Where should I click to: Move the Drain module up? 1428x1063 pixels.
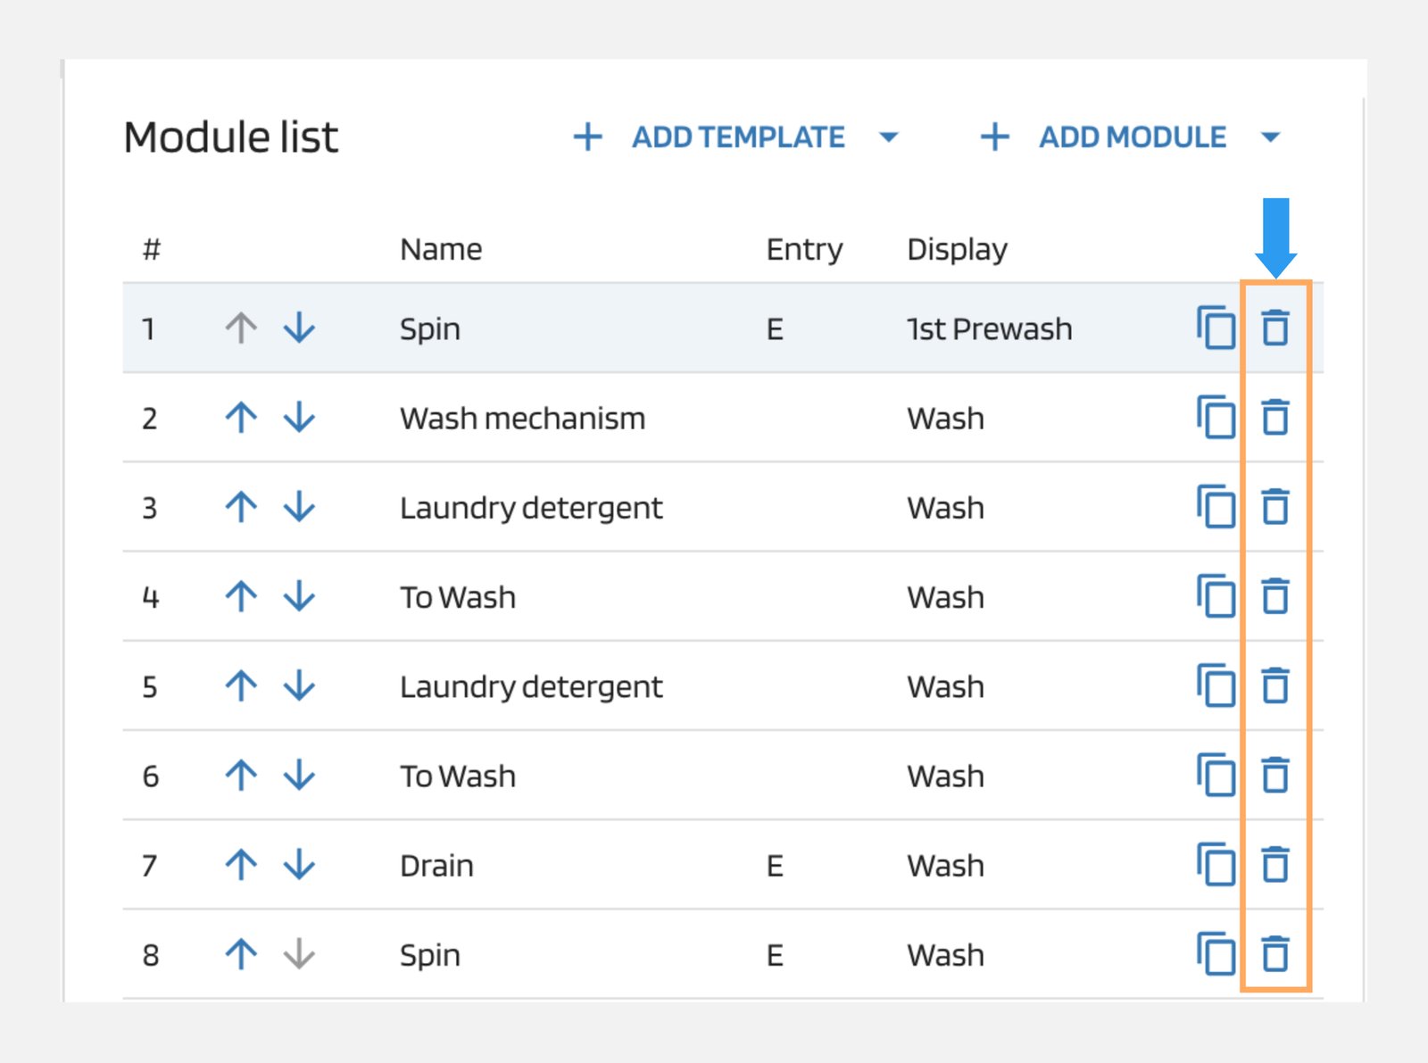coord(241,865)
